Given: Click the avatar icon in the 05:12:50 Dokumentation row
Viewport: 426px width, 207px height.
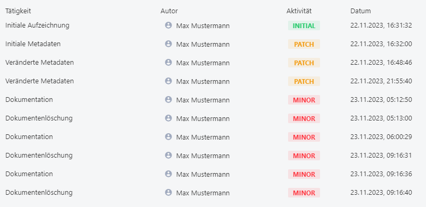Looking at the screenshot, I should (168, 100).
